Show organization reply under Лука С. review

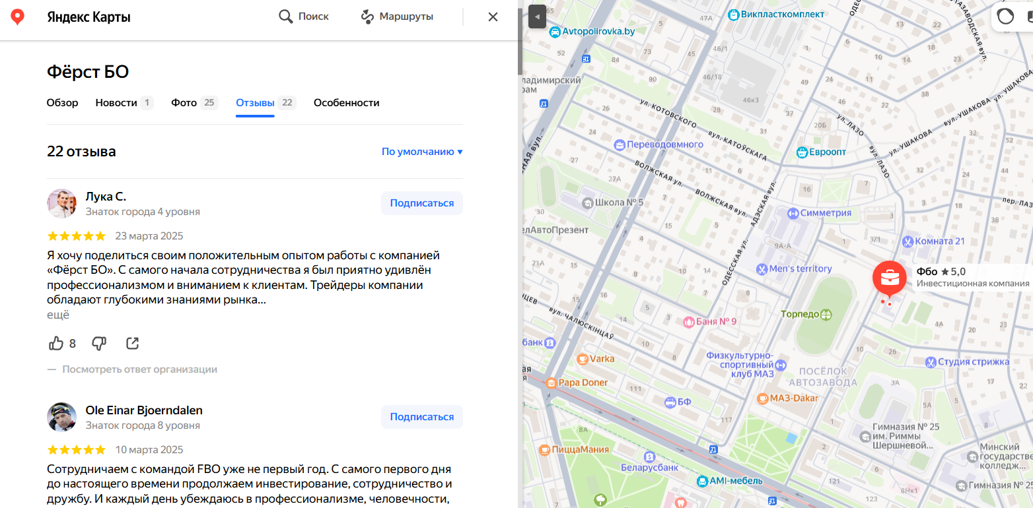[x=139, y=369]
